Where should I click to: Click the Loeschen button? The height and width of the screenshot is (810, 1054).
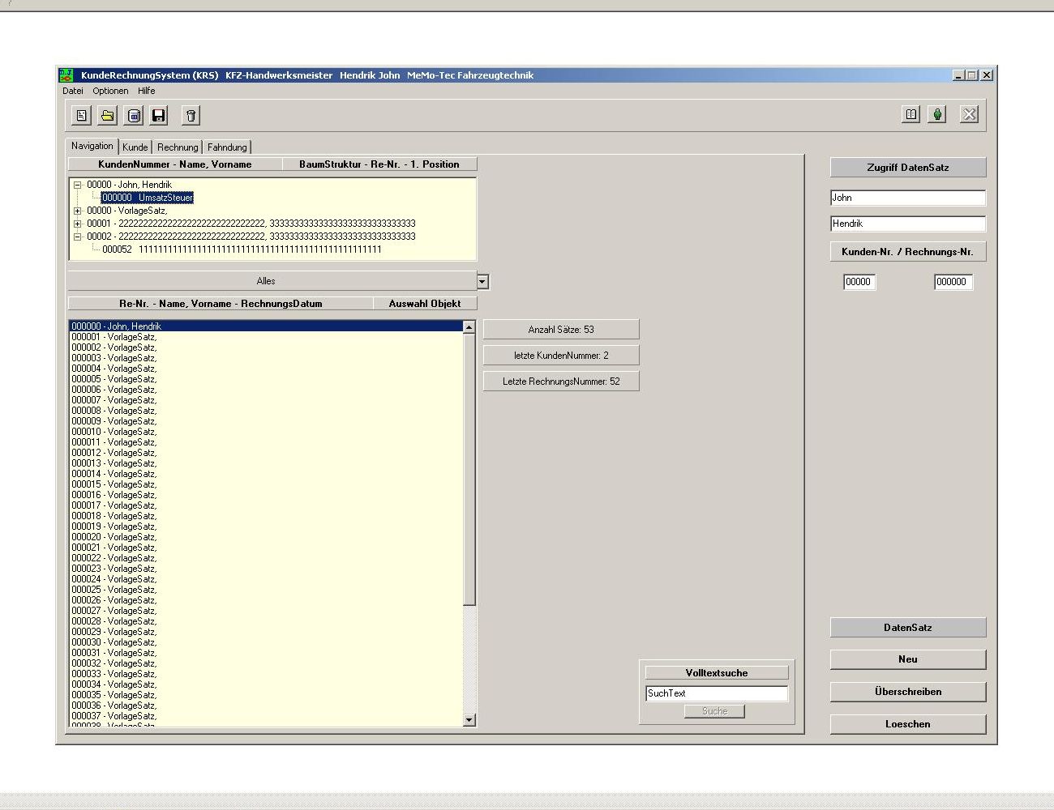908,724
